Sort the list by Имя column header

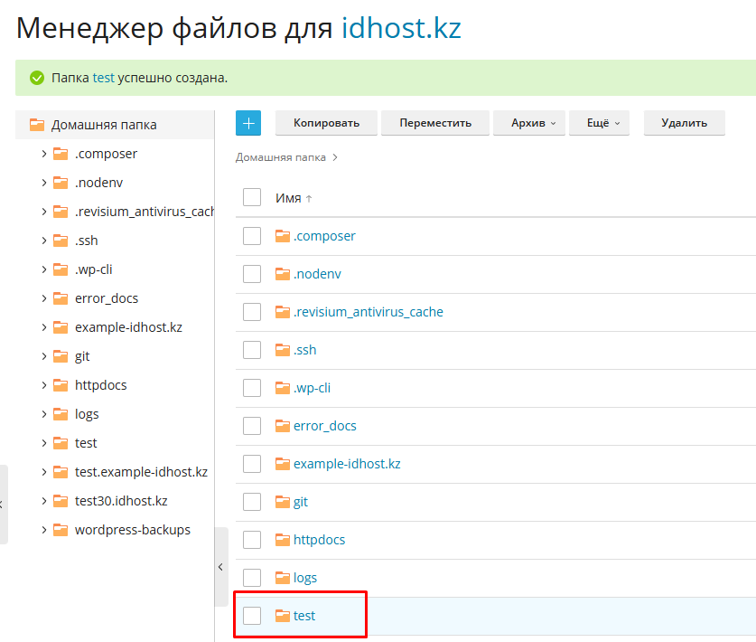[x=288, y=198]
